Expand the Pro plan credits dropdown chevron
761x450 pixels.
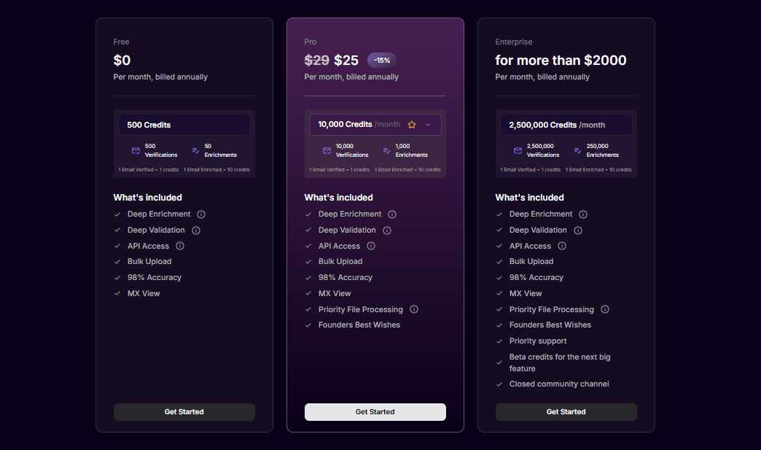pos(428,125)
